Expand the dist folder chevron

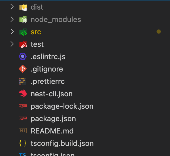[12, 7]
